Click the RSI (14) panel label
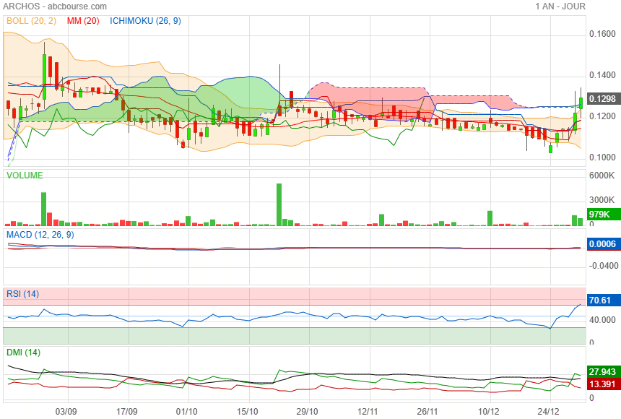The height and width of the screenshot is (419, 621). click(22, 294)
